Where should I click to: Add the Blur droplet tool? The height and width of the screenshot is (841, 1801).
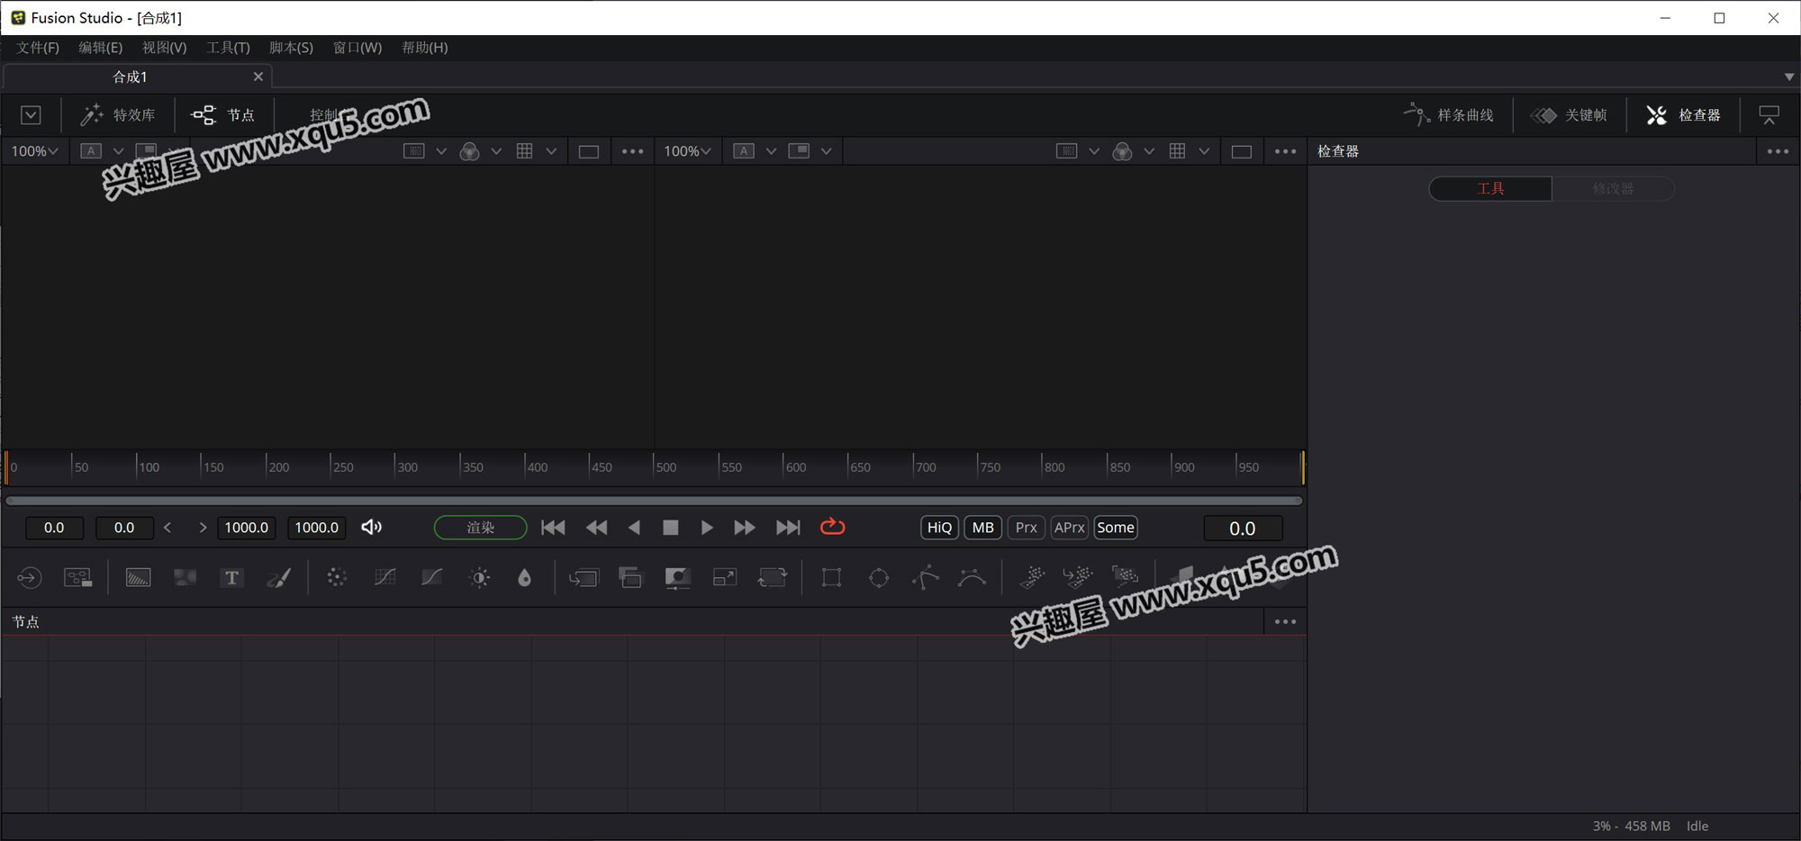click(525, 578)
